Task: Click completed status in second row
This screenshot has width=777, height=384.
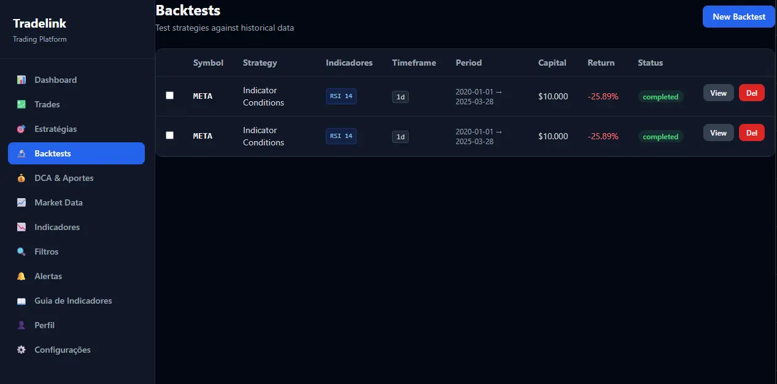Action: point(660,137)
